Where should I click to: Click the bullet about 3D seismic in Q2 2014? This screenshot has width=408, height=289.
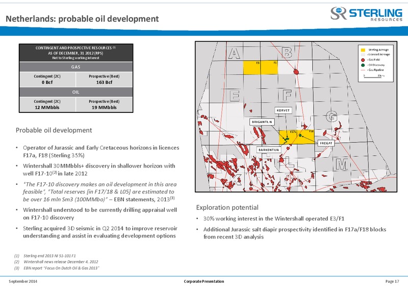pos(100,232)
